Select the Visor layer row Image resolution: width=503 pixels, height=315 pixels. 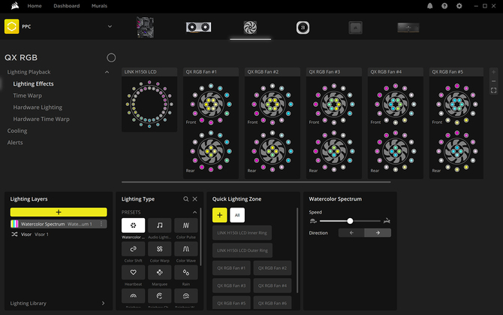click(x=59, y=235)
